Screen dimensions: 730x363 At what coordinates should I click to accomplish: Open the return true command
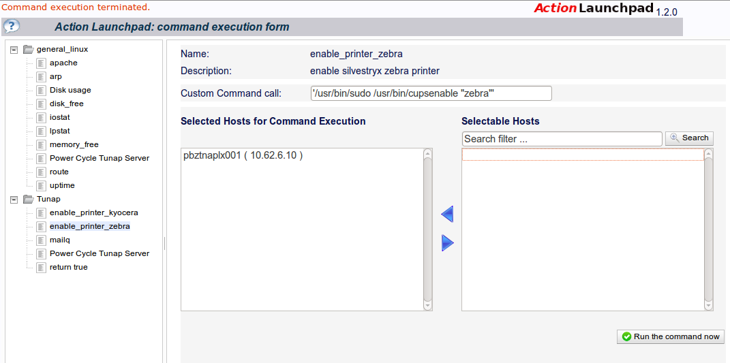(68, 267)
